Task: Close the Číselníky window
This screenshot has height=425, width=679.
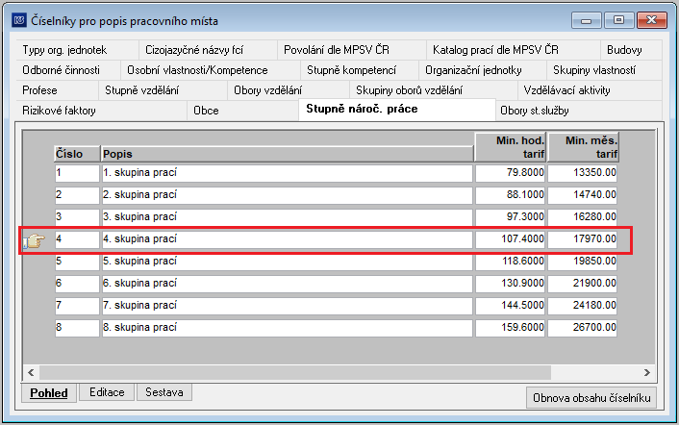Action: 652,20
